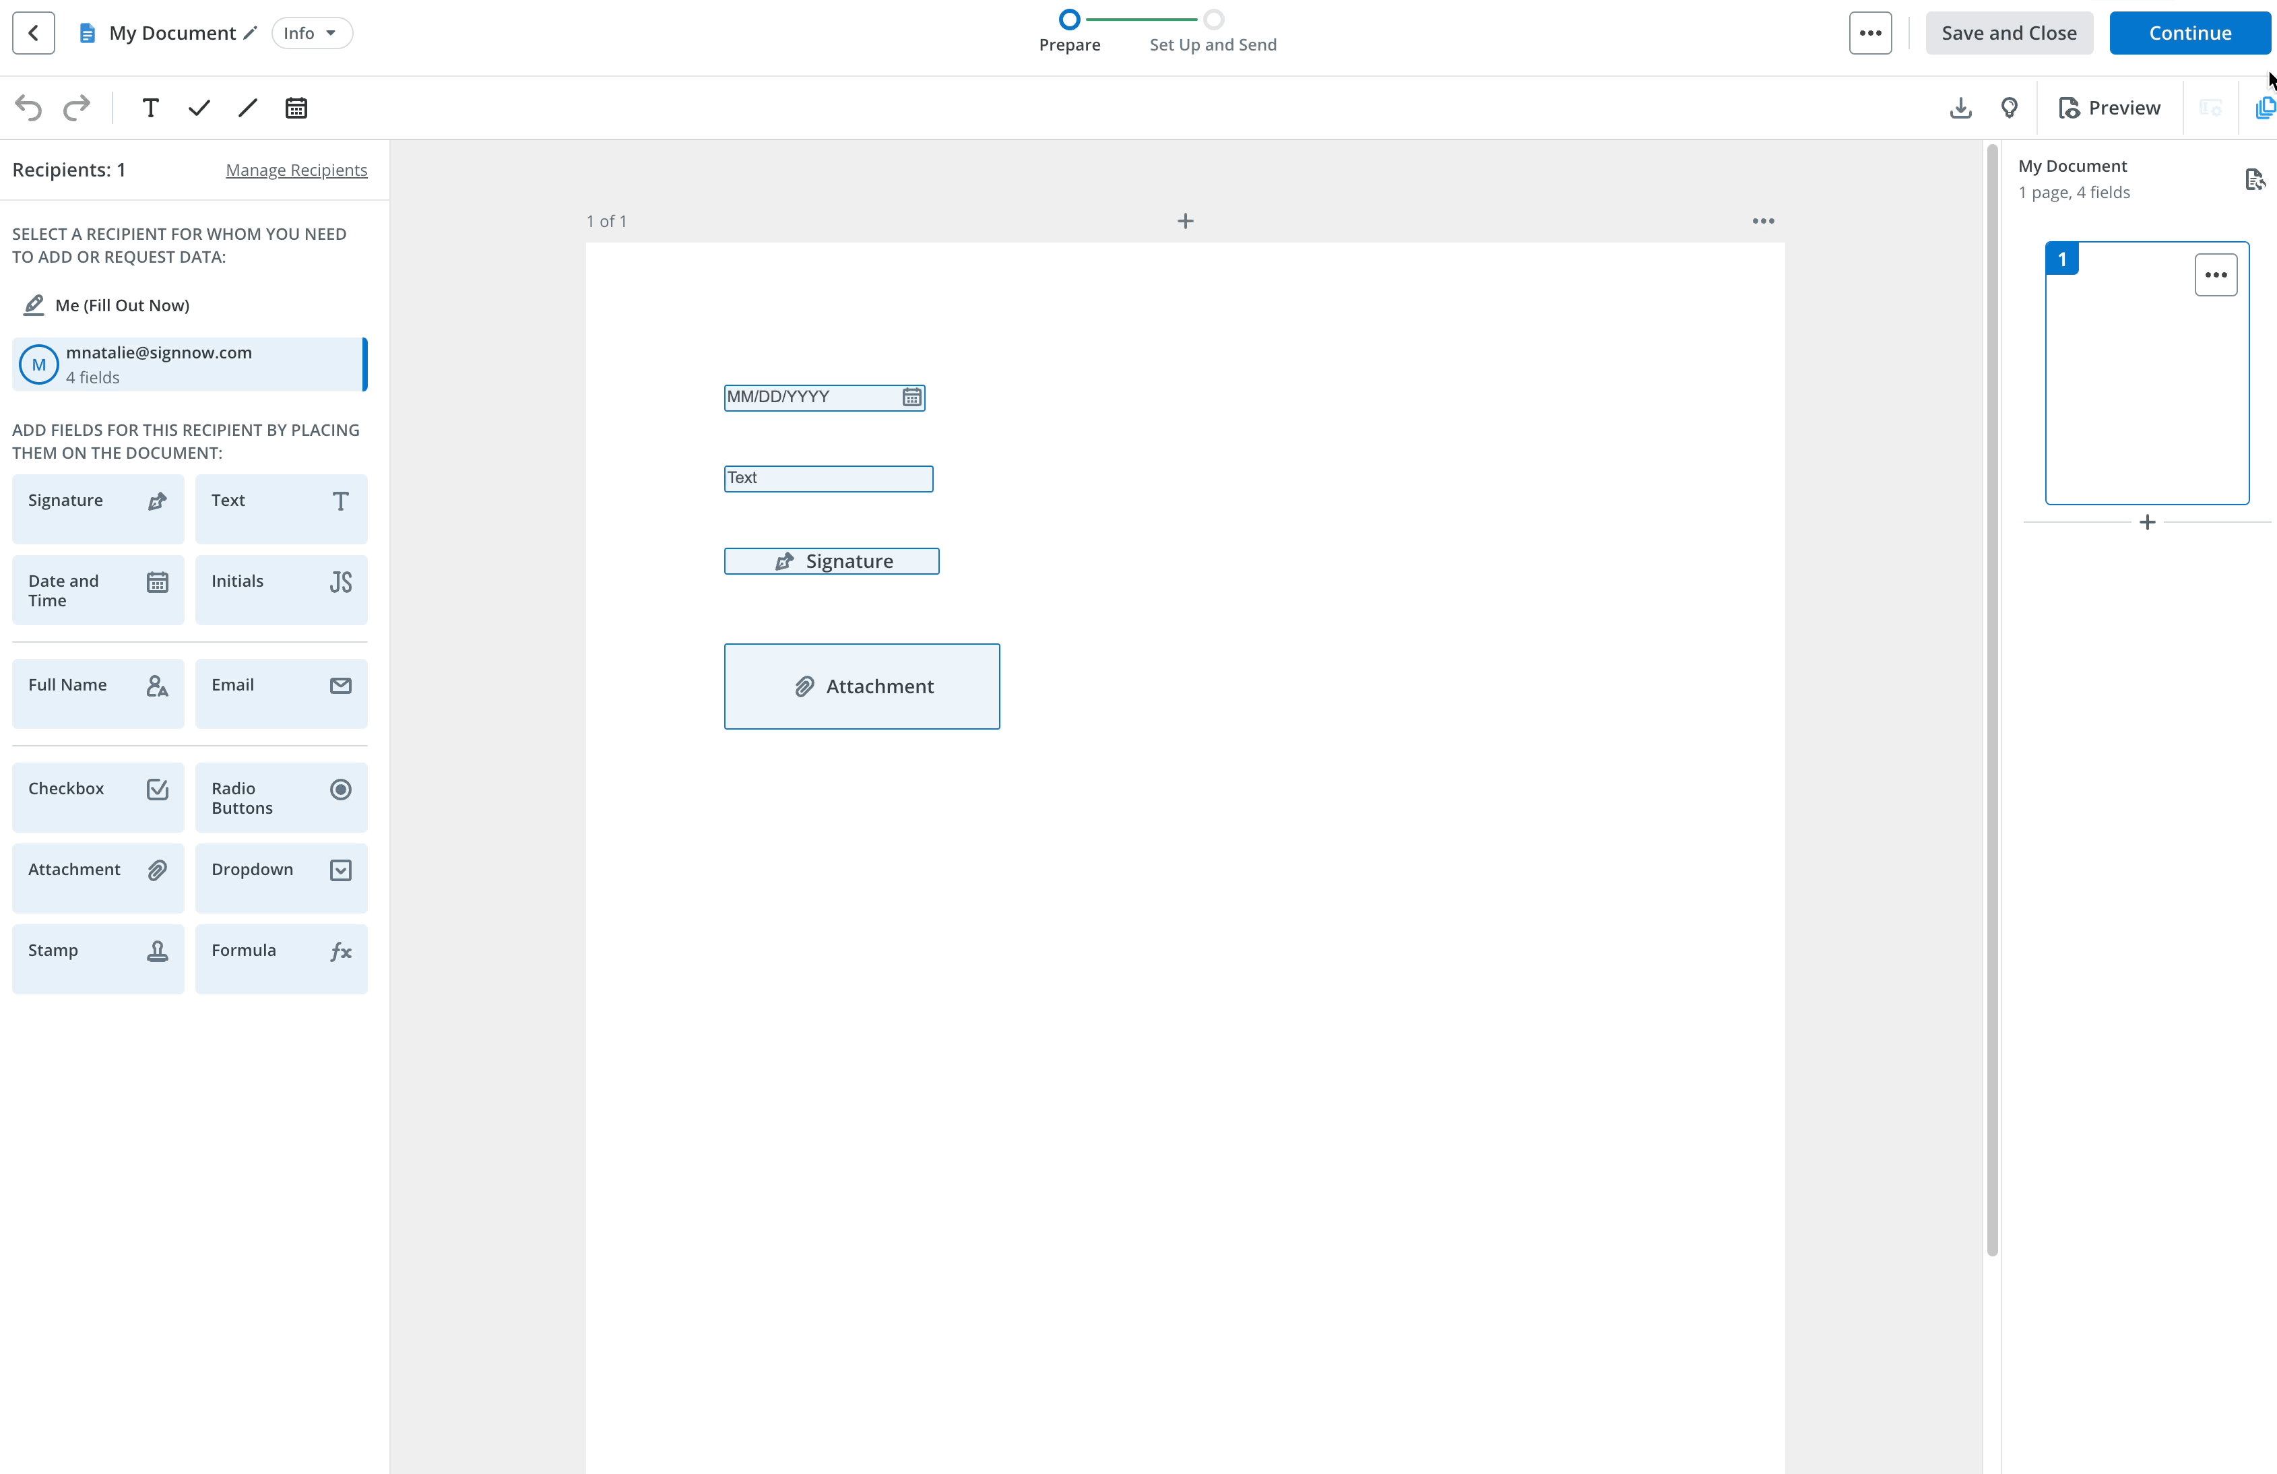Open page thumbnail options menu
The image size is (2277, 1474).
pos(2215,276)
